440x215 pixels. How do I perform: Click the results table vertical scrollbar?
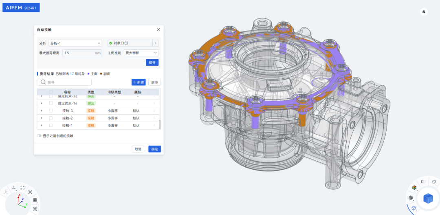click(160, 124)
